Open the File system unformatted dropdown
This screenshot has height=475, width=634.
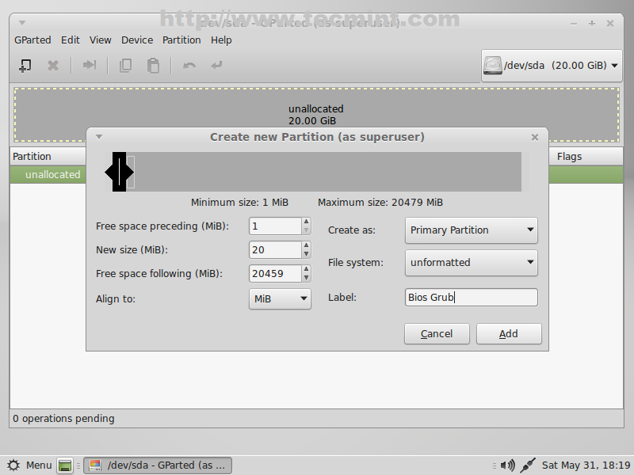471,263
